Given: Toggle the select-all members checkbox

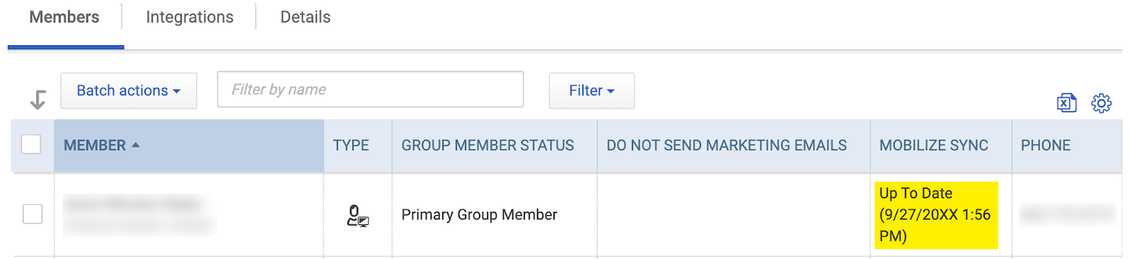Looking at the screenshot, I should coord(31,144).
